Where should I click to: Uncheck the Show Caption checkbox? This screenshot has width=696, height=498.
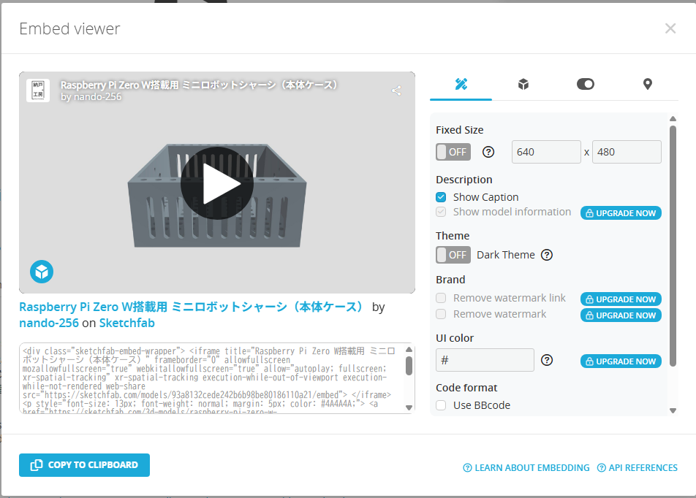pos(441,197)
